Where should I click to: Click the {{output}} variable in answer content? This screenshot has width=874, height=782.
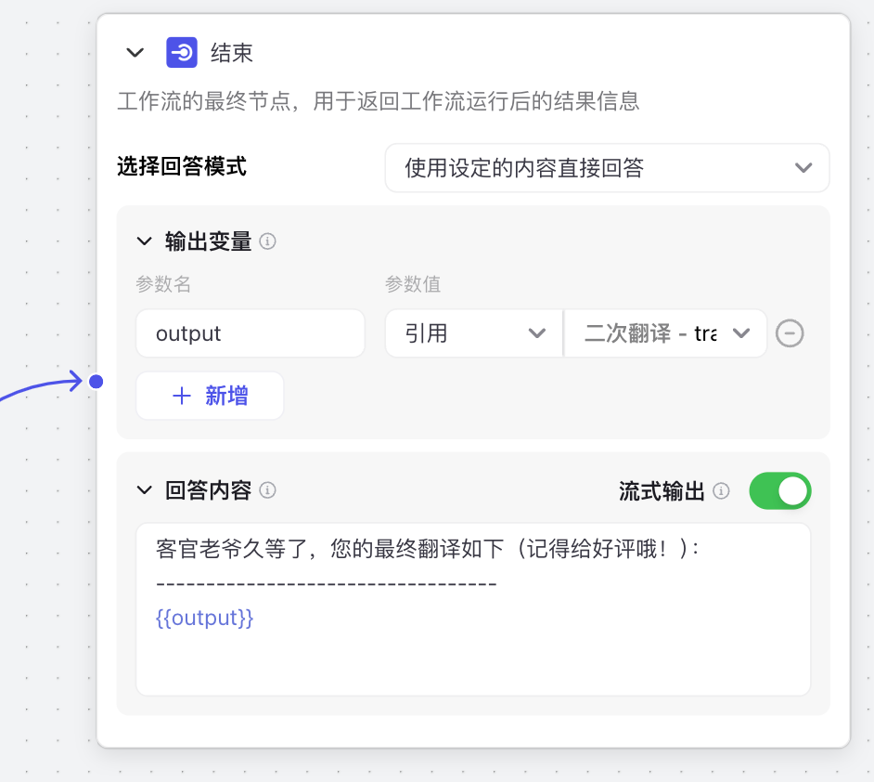(x=204, y=618)
